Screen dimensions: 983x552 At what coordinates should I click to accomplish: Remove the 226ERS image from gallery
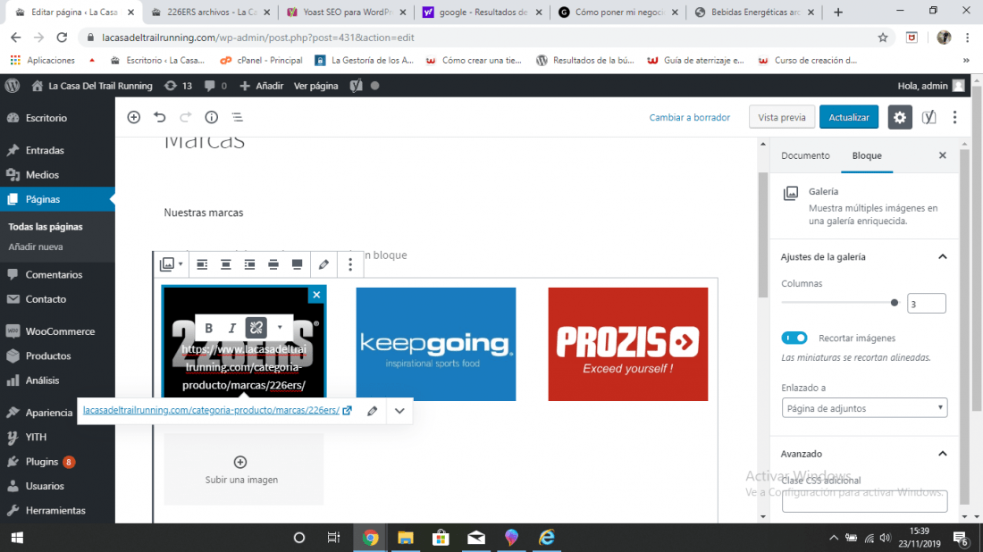click(x=316, y=295)
